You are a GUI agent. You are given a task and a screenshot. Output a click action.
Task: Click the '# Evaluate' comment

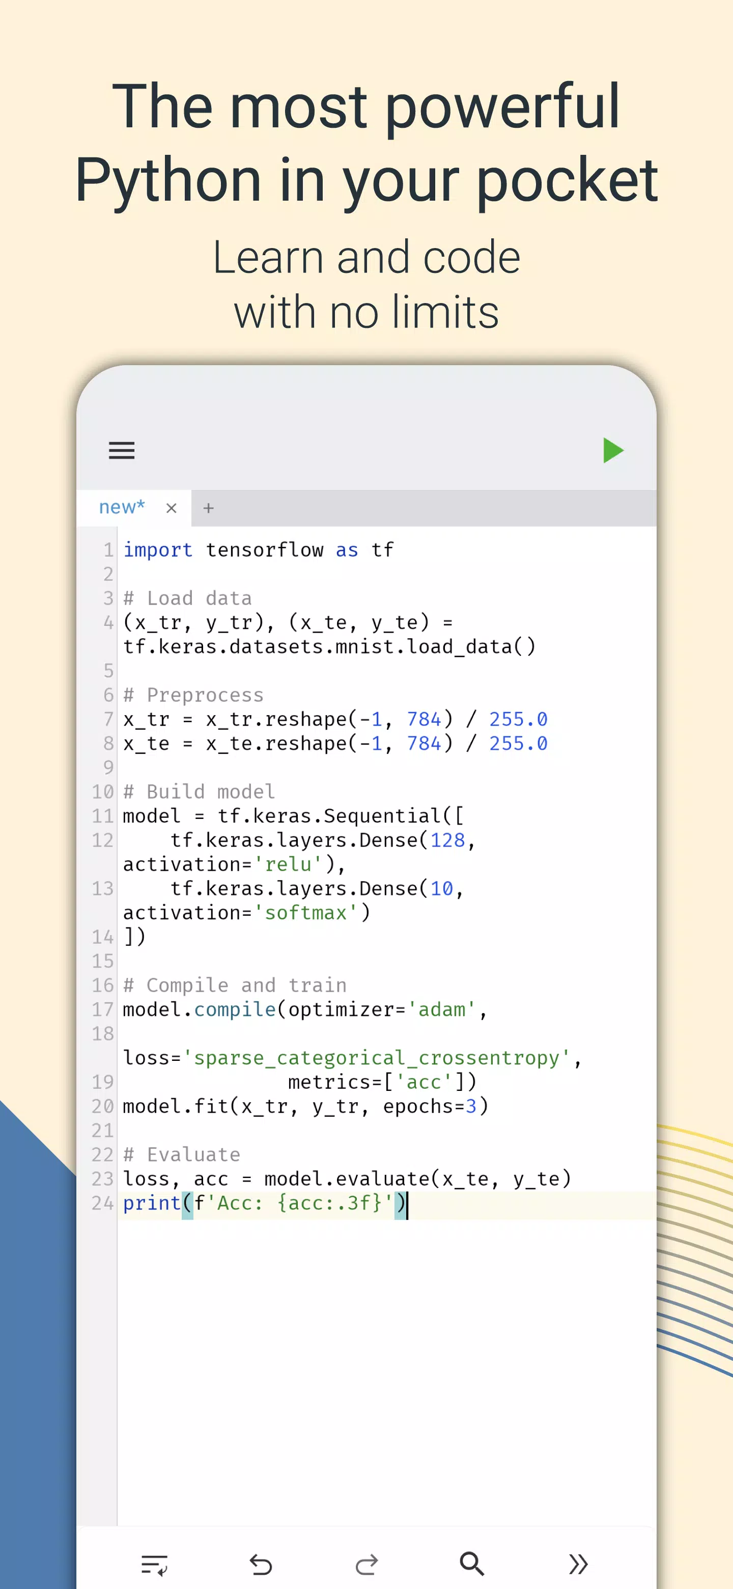pos(181,1154)
